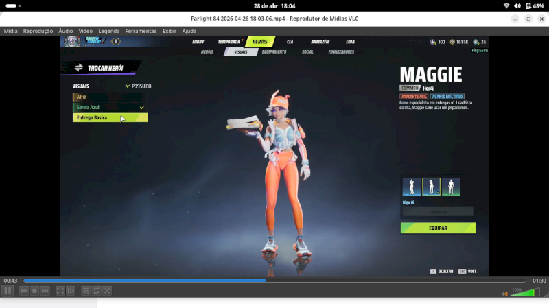Viewport: 549px width, 308px height.
Task: Select the HERÓIS main tab
Action: [260, 42]
